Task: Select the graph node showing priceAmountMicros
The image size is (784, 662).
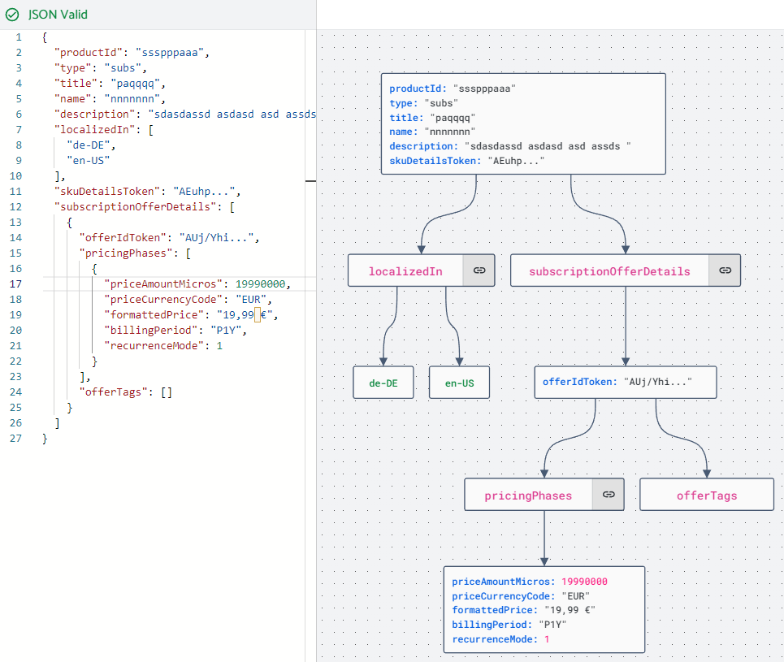Action: tap(544, 610)
